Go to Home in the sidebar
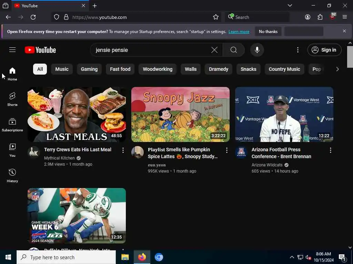 pos(12,74)
